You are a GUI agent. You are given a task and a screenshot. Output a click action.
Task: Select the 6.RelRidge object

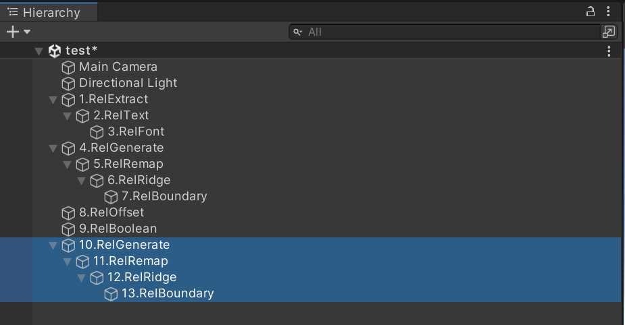139,180
